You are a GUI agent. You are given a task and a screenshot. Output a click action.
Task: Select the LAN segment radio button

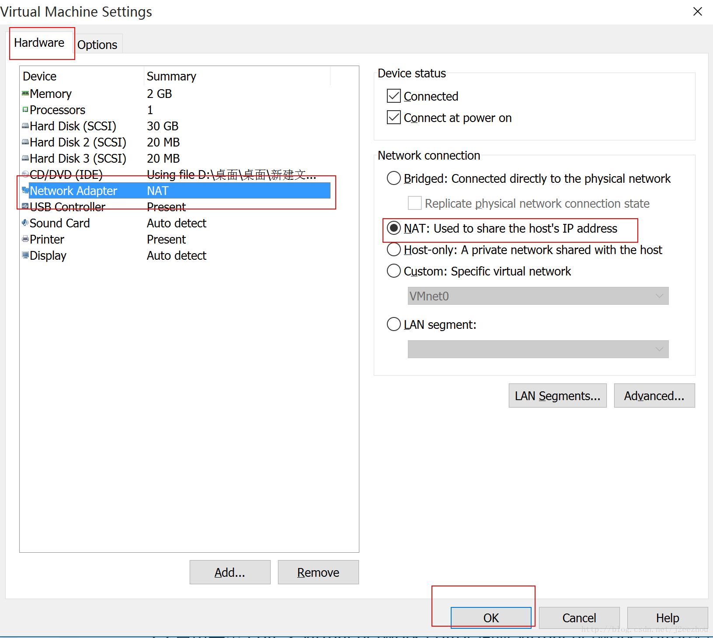pos(394,324)
